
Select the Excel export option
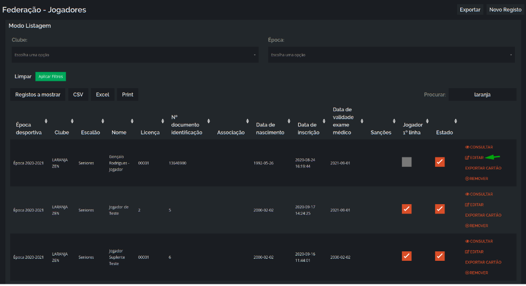click(103, 94)
